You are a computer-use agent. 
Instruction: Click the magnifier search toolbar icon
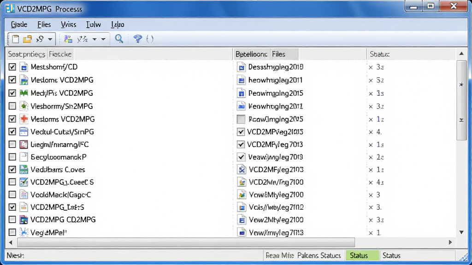119,39
